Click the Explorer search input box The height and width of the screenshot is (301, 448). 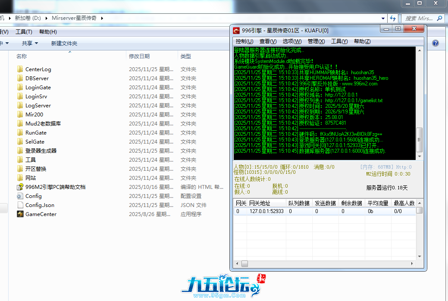click(x=420, y=19)
